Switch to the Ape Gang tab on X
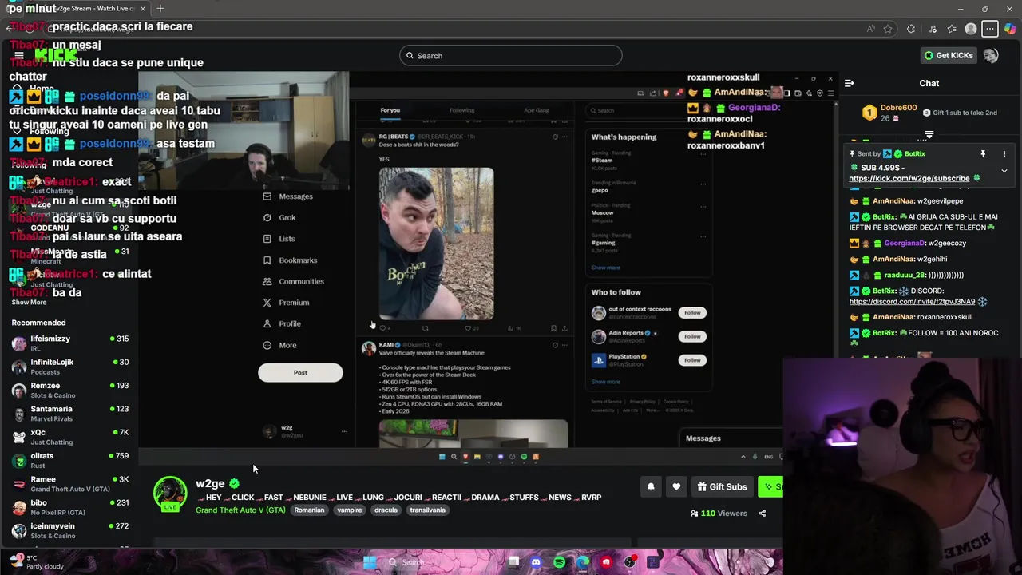 coord(537,110)
